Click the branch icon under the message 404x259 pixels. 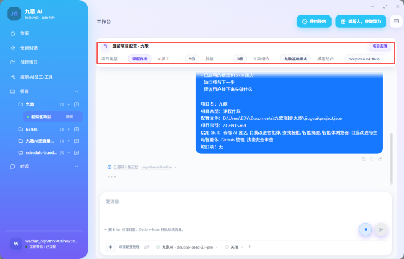tap(380, 159)
